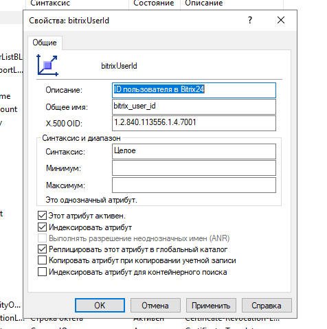Enable container search indexing checkbox
Image resolution: width=327 pixels, height=329 pixels.
pyautogui.click(x=42, y=272)
